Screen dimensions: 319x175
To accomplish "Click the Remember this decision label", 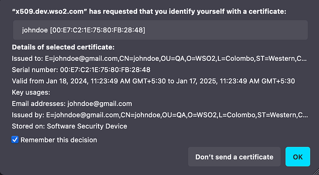I will pos(59,140).
